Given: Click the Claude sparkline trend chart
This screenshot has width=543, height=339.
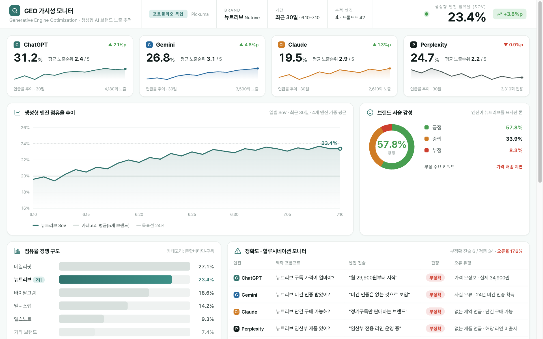Looking at the screenshot, I should [334, 74].
